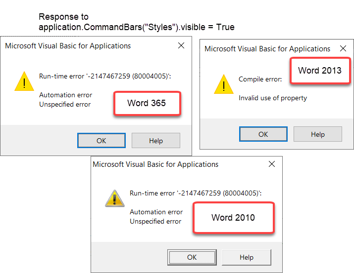The height and width of the screenshot is (273, 354).
Task: Click Help in the Word 2013 compile error dialog
Action: (x=318, y=134)
